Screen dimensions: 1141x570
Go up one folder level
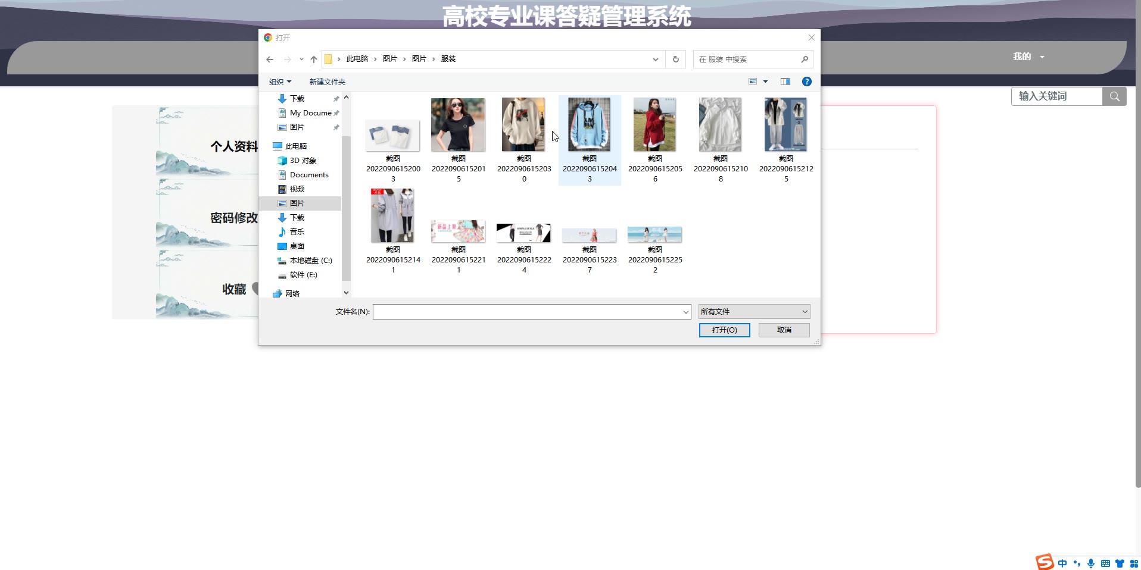click(x=314, y=59)
